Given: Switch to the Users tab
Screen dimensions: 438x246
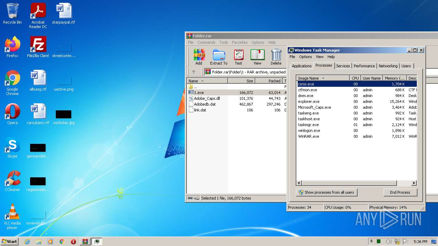Looking at the screenshot, I should pyautogui.click(x=406, y=66).
